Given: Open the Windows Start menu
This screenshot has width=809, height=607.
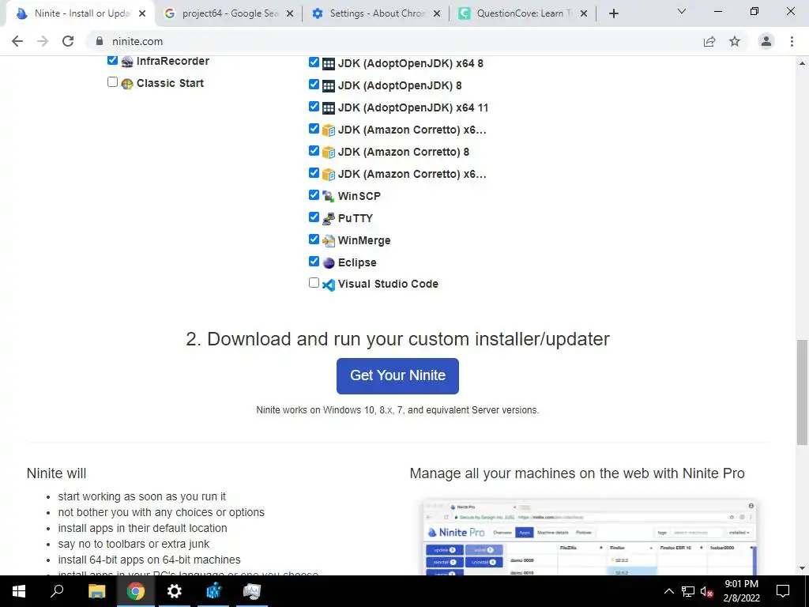Looking at the screenshot, I should (19, 591).
